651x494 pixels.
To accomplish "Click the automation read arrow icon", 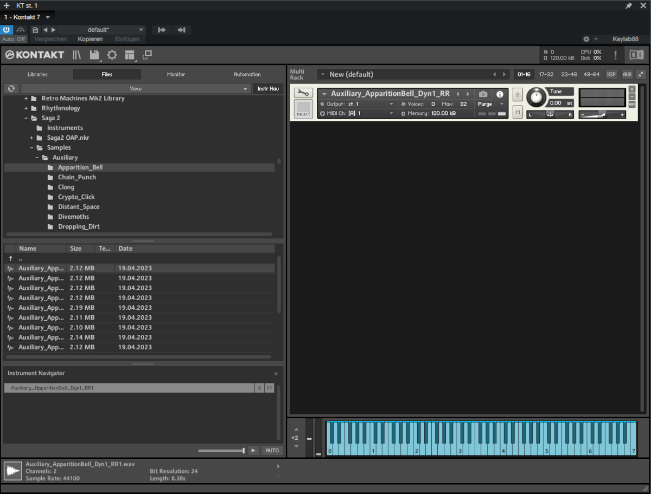I will (162, 30).
